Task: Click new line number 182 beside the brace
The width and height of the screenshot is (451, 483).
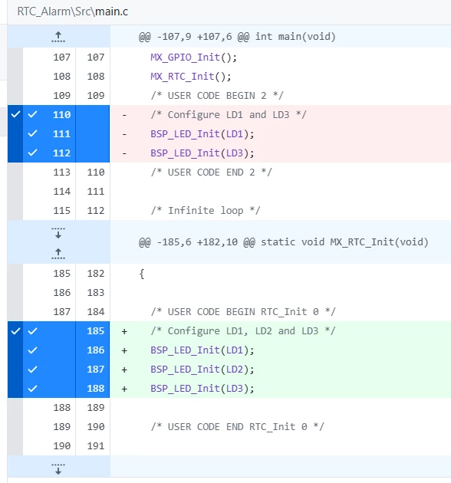Action: point(96,273)
